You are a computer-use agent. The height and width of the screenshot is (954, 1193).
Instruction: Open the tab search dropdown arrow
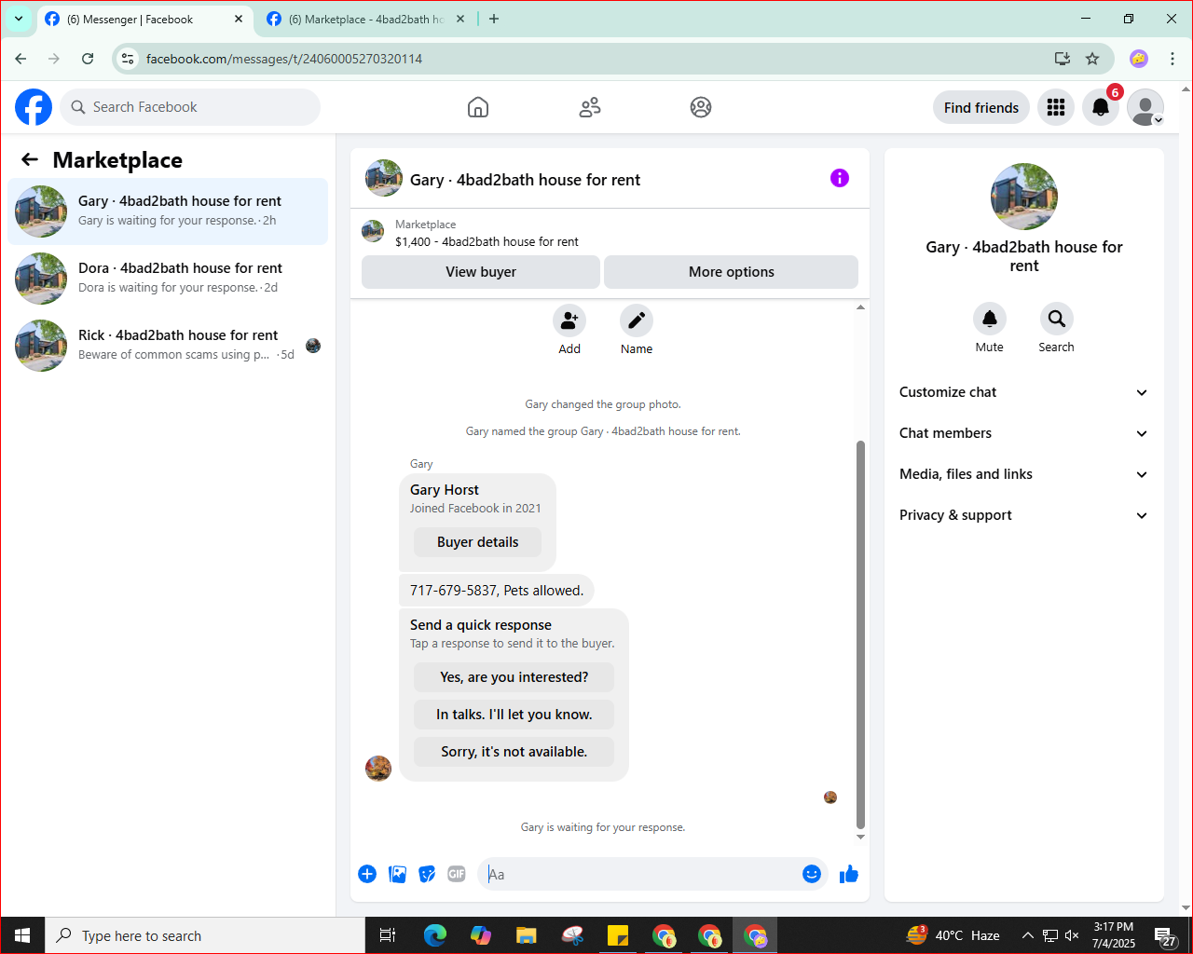pyautogui.click(x=19, y=19)
